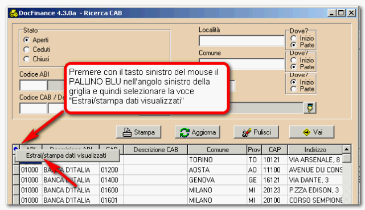
Task: Select the row header of the AOSTA row
Action: coord(16,170)
